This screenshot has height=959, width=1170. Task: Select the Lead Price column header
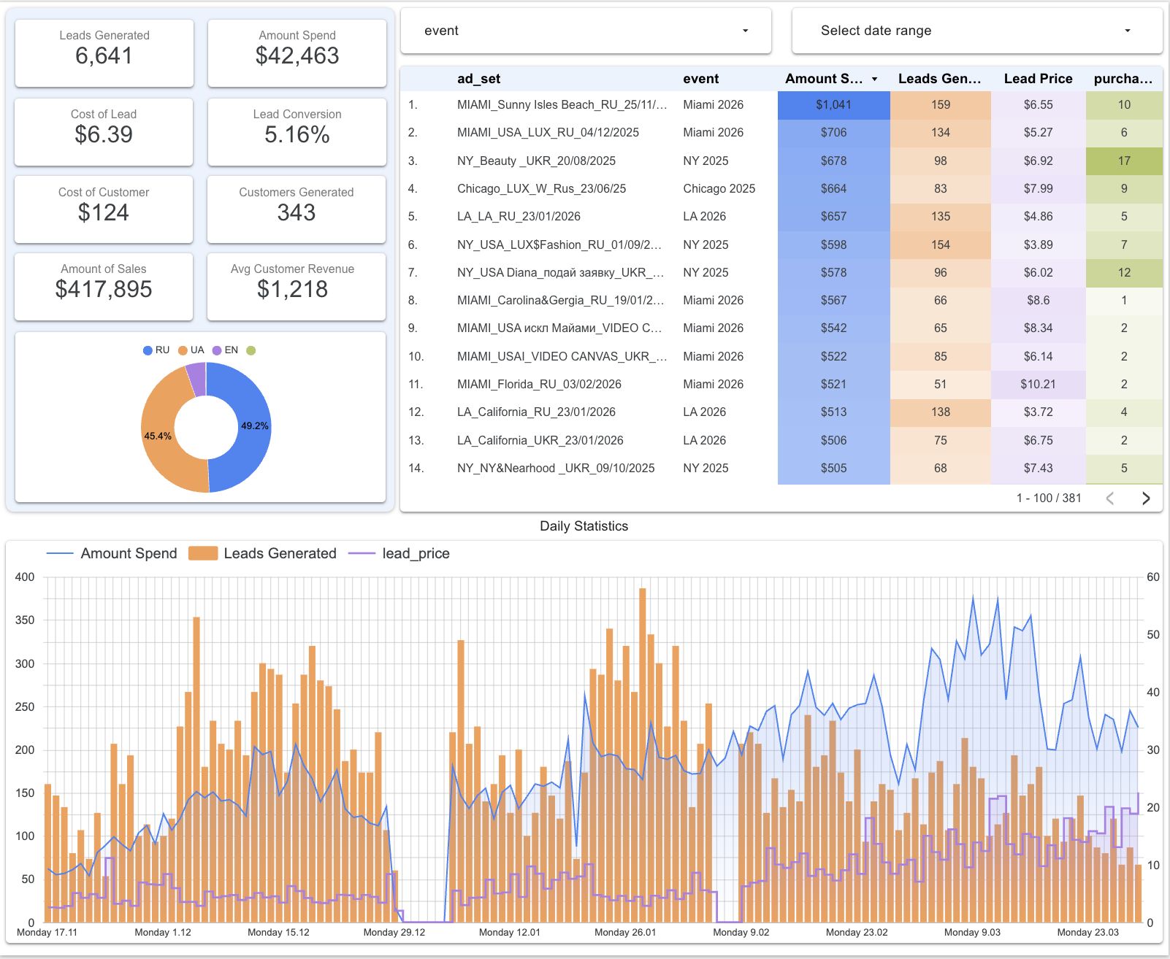[1038, 78]
